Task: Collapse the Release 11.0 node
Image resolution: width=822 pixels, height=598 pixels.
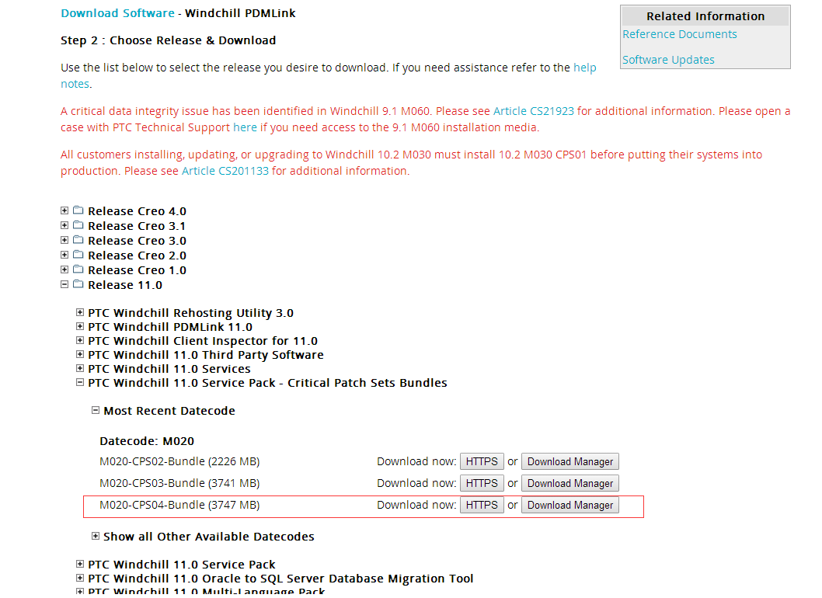Action: (64, 284)
